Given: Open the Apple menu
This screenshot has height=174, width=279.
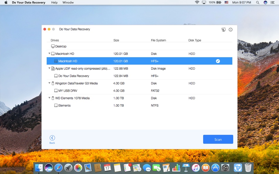Looking at the screenshot, I should [6, 2].
